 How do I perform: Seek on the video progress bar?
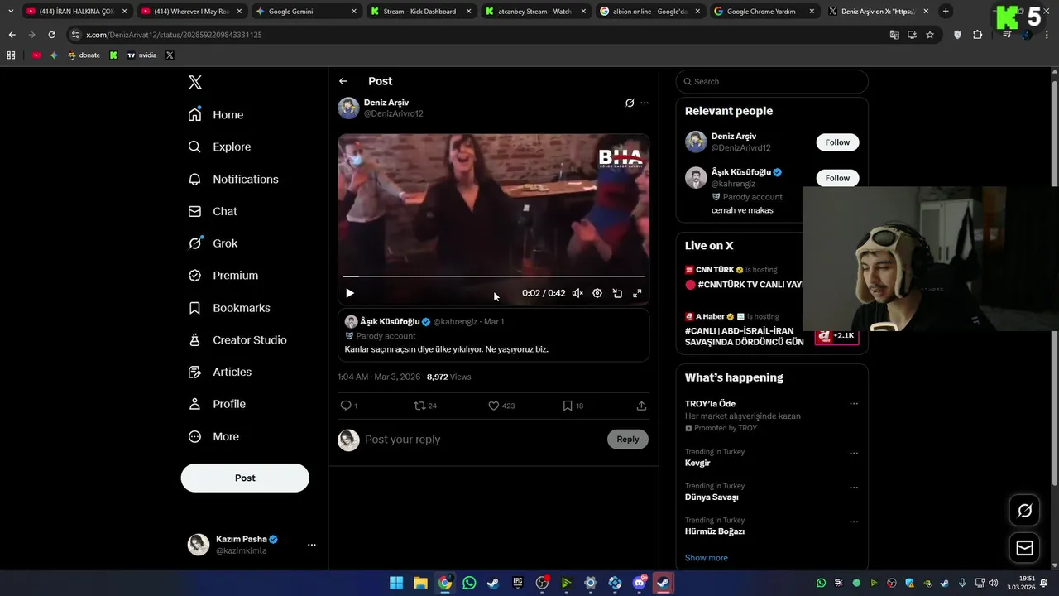coord(493,276)
